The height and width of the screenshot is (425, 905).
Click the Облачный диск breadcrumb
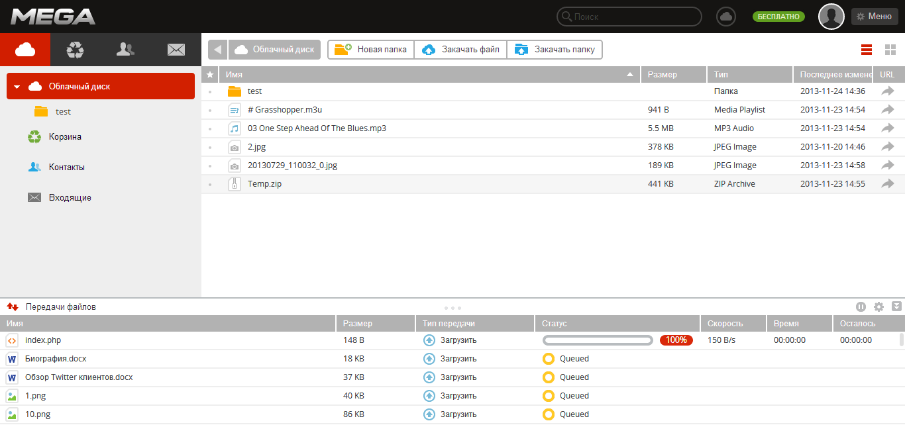click(275, 50)
